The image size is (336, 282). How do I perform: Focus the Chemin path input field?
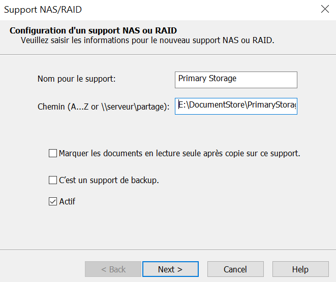click(235, 106)
